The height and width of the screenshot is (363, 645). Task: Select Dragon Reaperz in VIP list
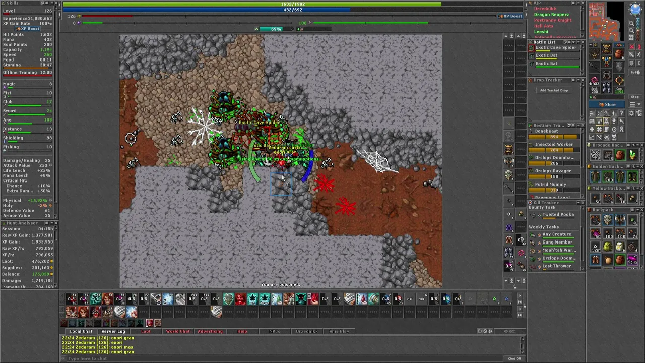point(551,15)
